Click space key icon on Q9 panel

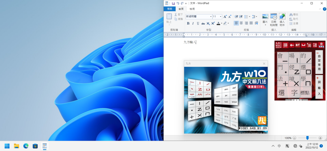[303, 45]
